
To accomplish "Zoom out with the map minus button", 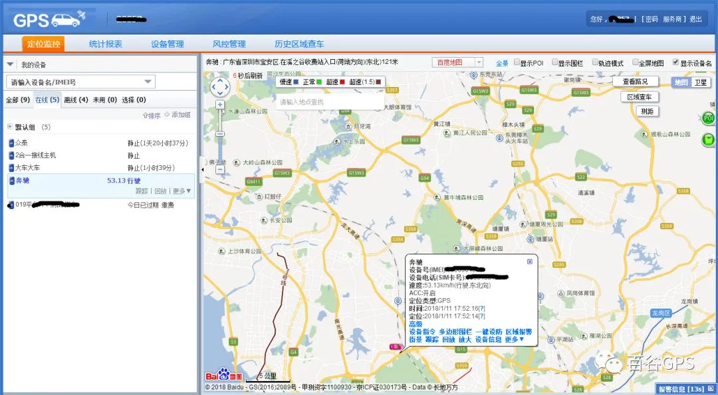I will (x=220, y=169).
